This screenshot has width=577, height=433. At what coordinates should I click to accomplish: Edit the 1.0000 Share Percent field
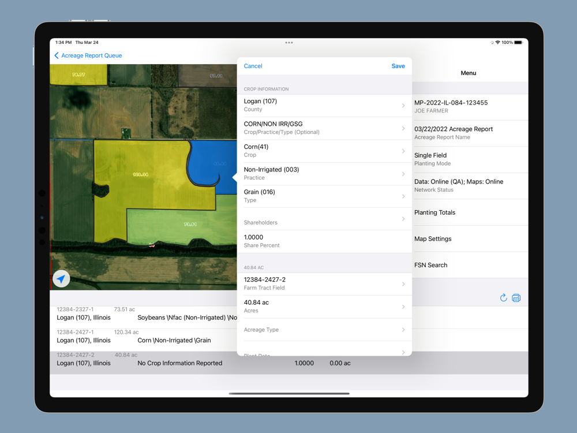click(x=324, y=241)
